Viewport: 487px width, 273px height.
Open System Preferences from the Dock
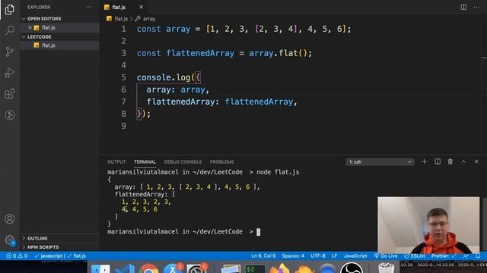tap(197, 268)
